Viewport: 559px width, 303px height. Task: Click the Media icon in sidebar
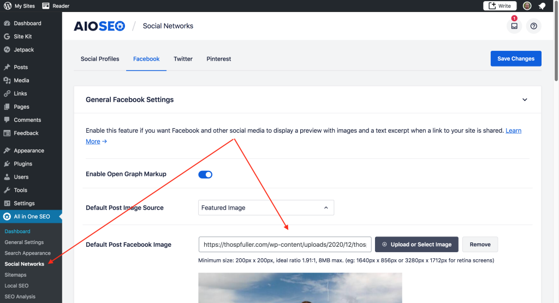[7, 80]
